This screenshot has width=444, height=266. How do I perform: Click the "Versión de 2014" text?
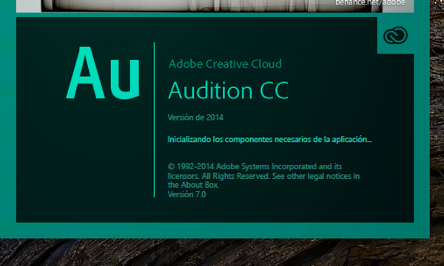coord(195,117)
